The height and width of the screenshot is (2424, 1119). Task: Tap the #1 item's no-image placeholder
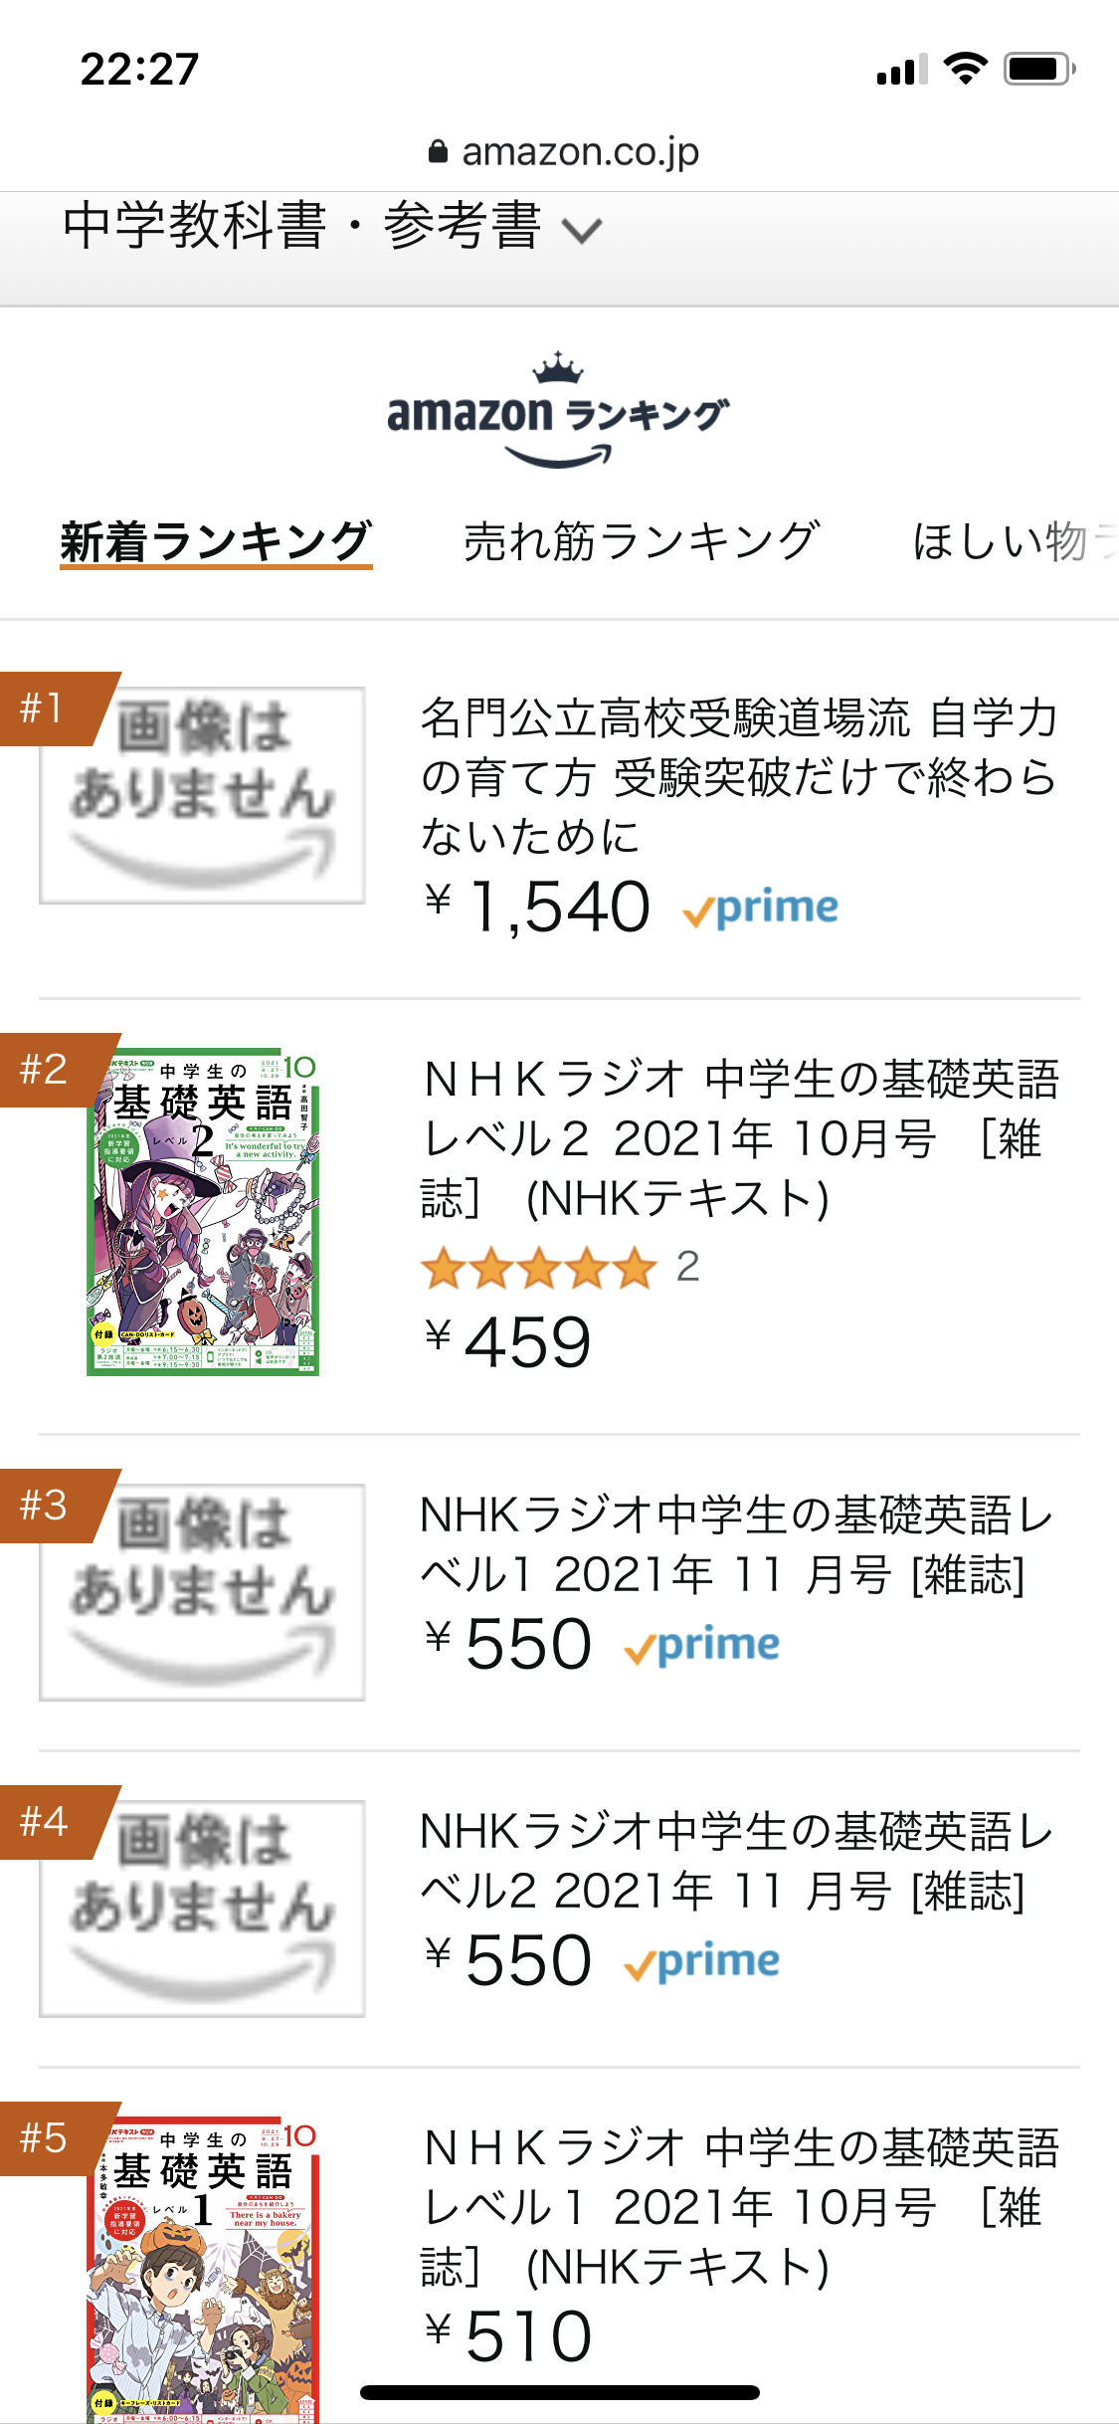(204, 796)
